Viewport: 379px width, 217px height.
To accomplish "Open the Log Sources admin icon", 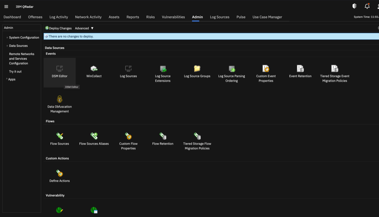I will [x=128, y=69].
